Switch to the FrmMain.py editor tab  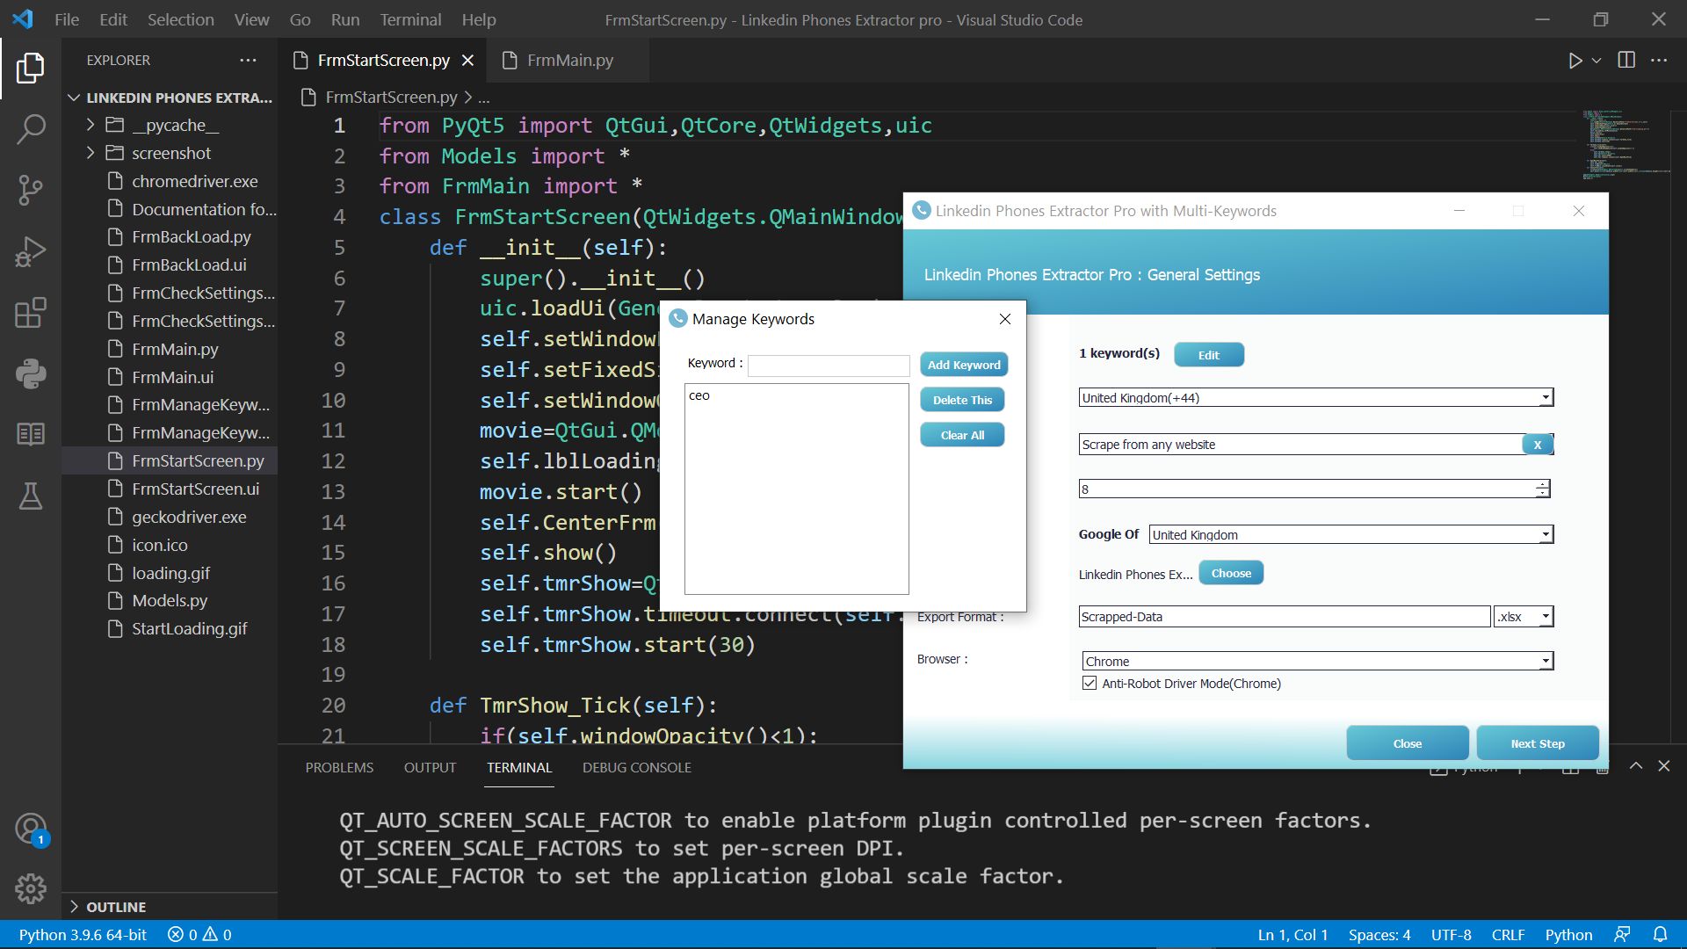pyautogui.click(x=569, y=60)
